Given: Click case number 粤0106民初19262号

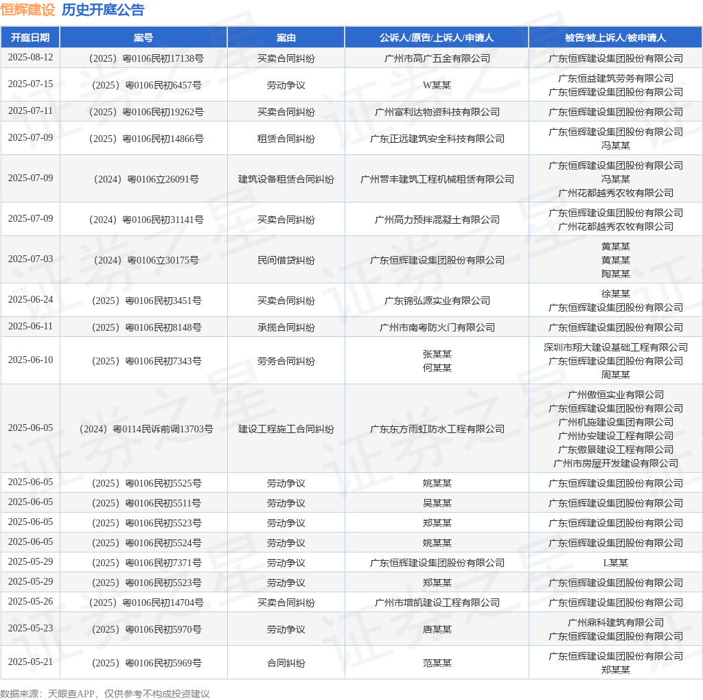Looking at the screenshot, I should (x=146, y=112).
